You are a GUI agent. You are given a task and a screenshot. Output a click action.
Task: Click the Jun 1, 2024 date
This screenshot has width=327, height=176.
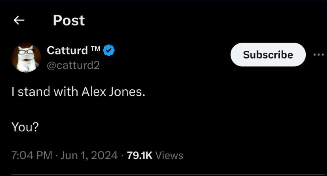(89, 156)
